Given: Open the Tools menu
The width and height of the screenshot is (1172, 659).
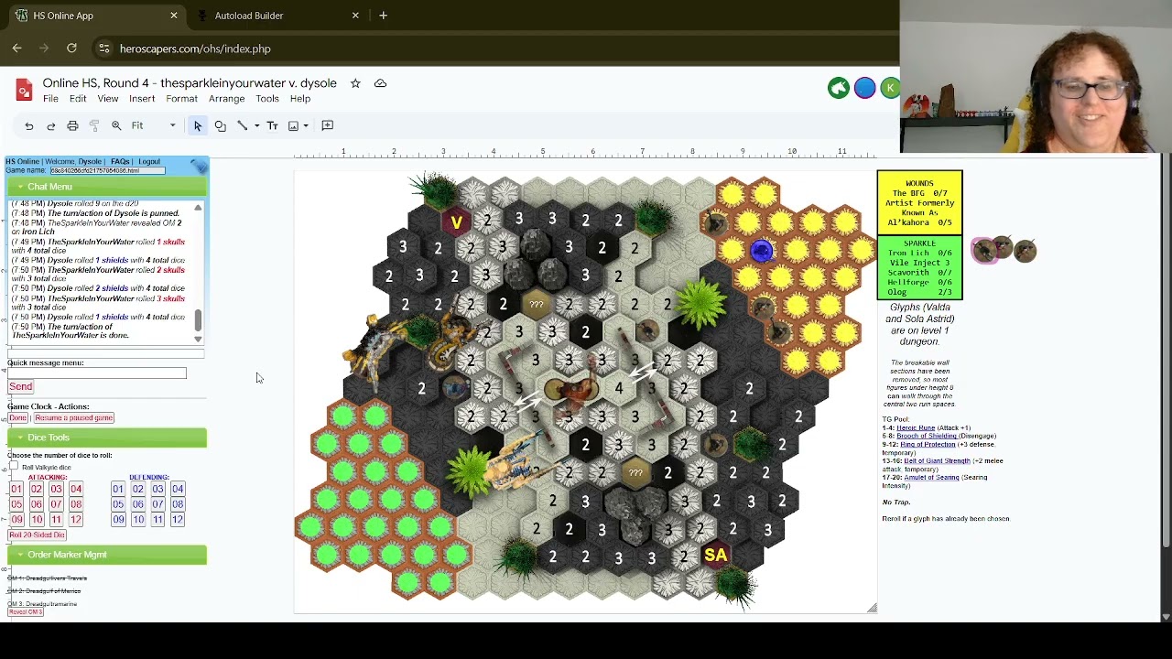Looking at the screenshot, I should (x=267, y=99).
